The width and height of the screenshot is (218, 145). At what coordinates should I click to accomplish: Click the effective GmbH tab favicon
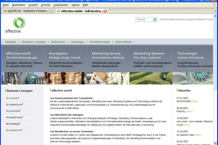pos(59,11)
